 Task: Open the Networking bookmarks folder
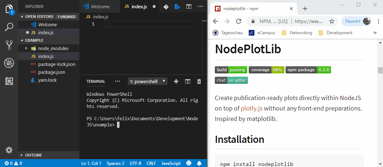297,33
